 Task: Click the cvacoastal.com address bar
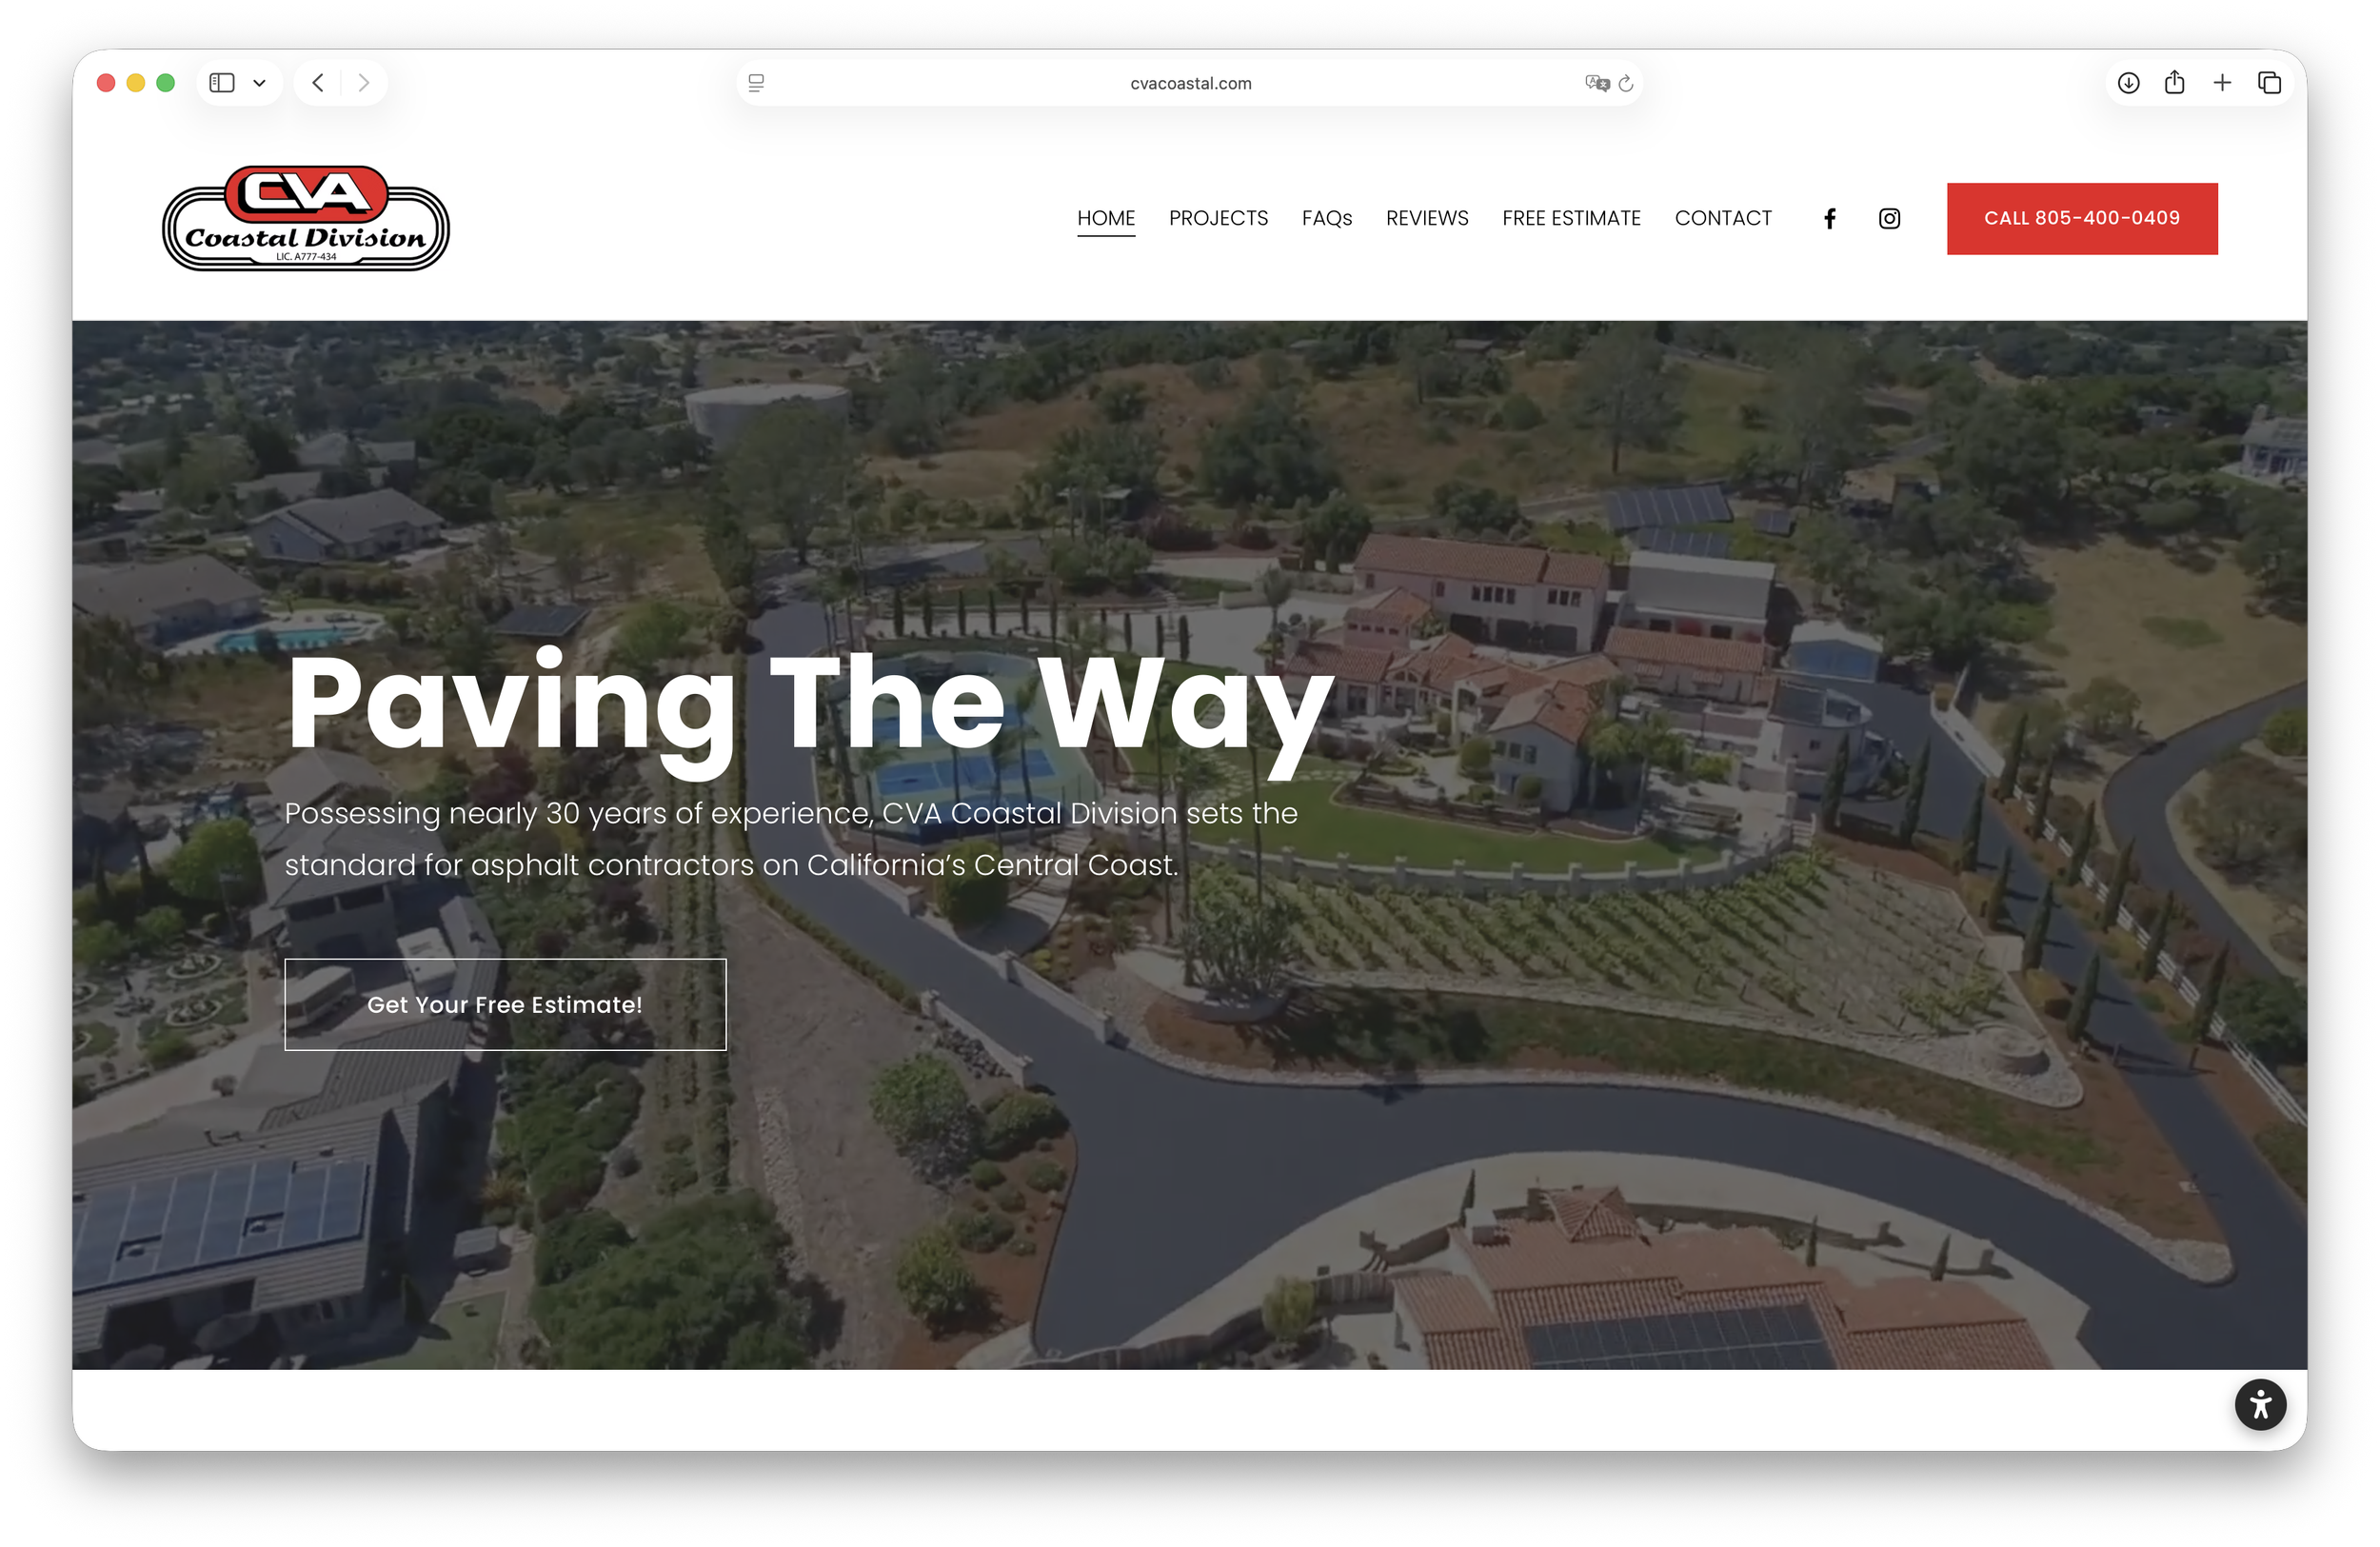(x=1190, y=83)
